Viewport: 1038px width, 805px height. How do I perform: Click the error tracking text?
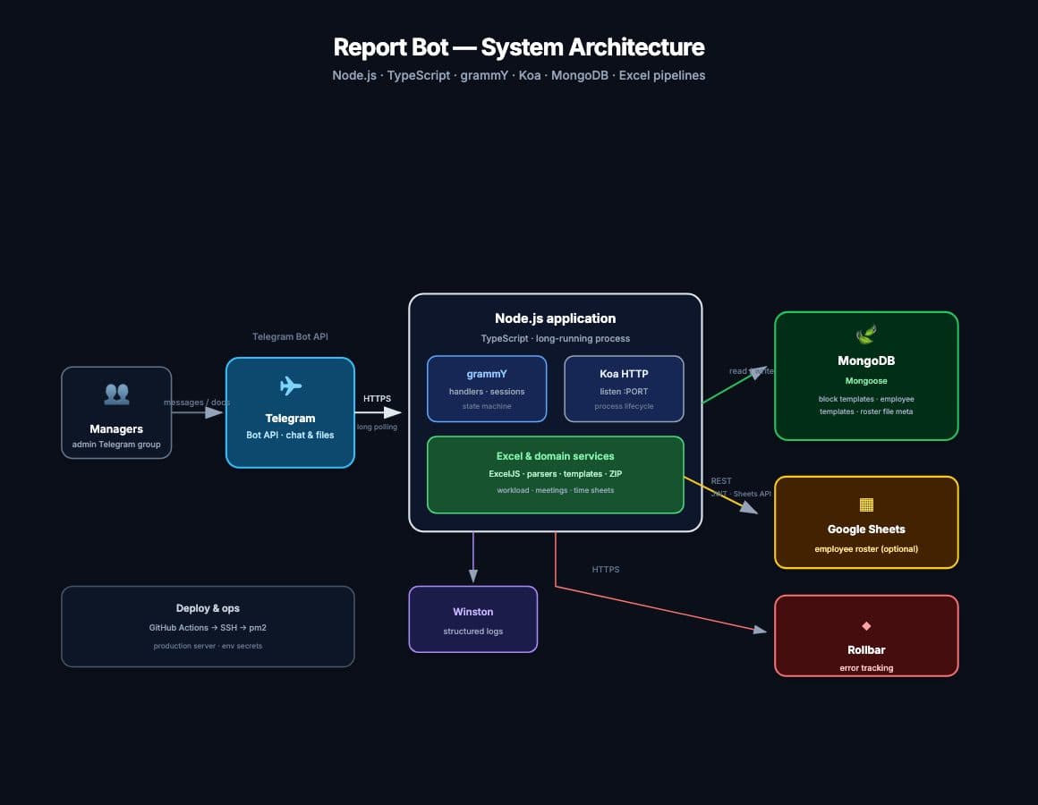tap(866, 668)
